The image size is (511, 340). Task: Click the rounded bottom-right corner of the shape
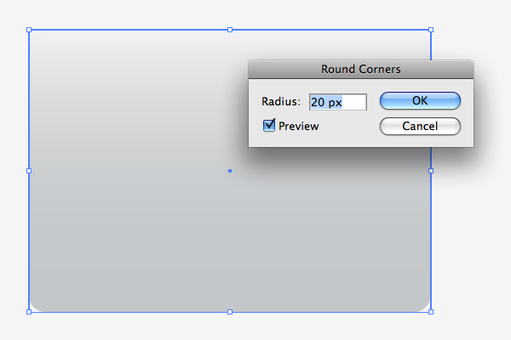click(425, 306)
